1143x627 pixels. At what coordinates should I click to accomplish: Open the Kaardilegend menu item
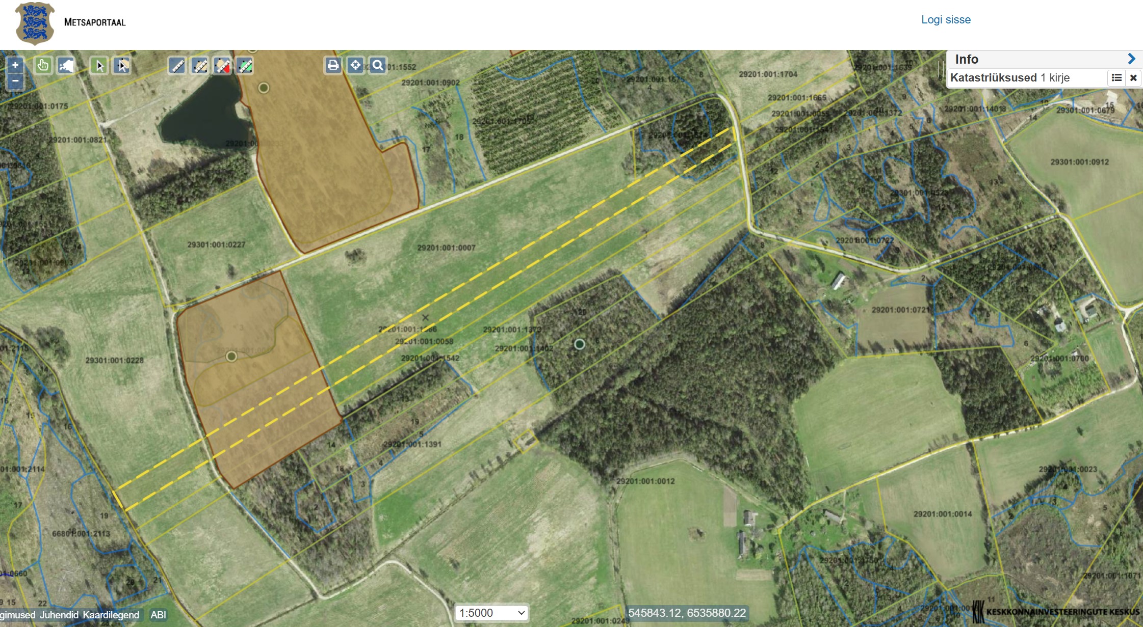tap(111, 615)
